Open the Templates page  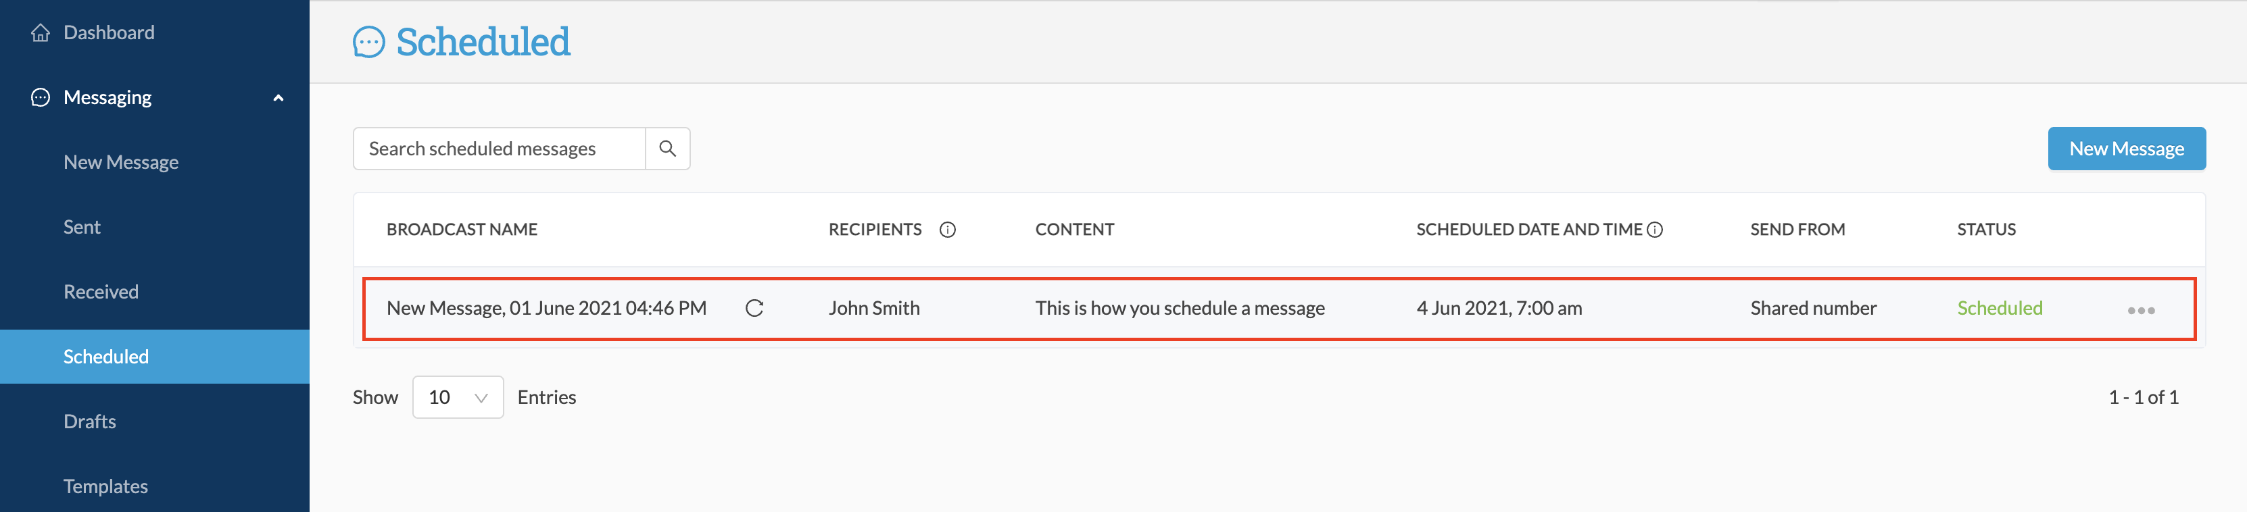[x=105, y=486]
